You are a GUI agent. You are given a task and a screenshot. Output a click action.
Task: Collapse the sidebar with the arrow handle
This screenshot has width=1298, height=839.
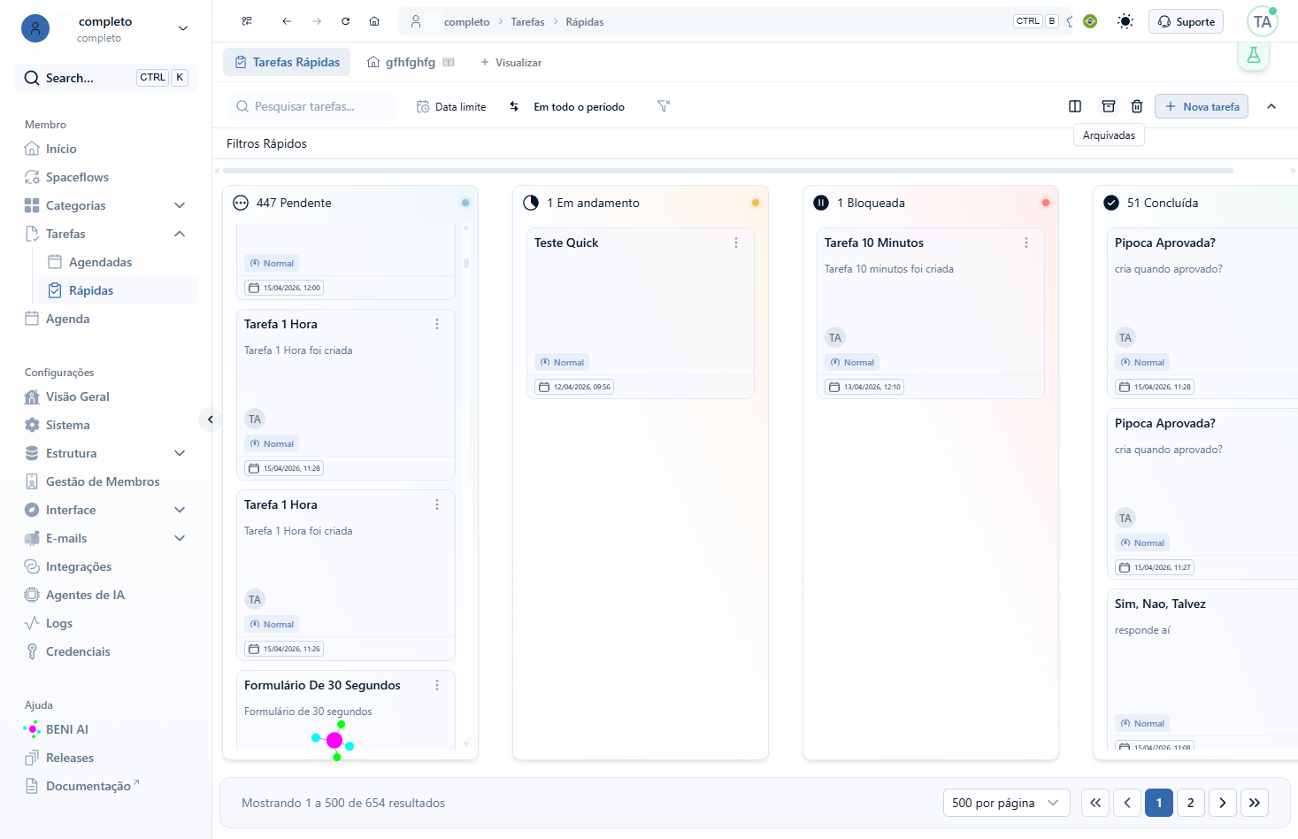(211, 419)
